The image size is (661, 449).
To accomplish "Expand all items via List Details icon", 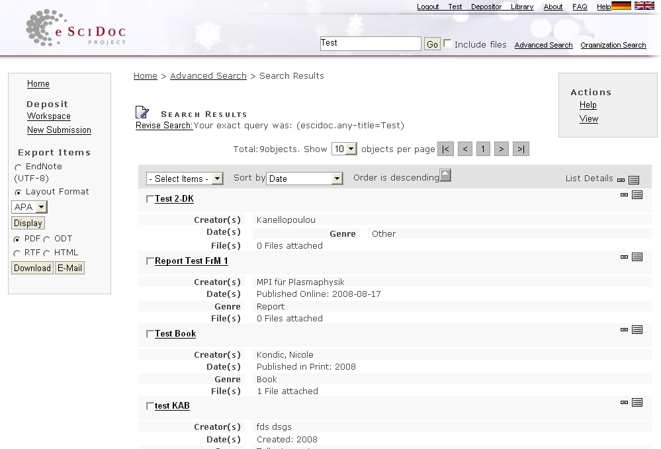I will click(x=634, y=180).
